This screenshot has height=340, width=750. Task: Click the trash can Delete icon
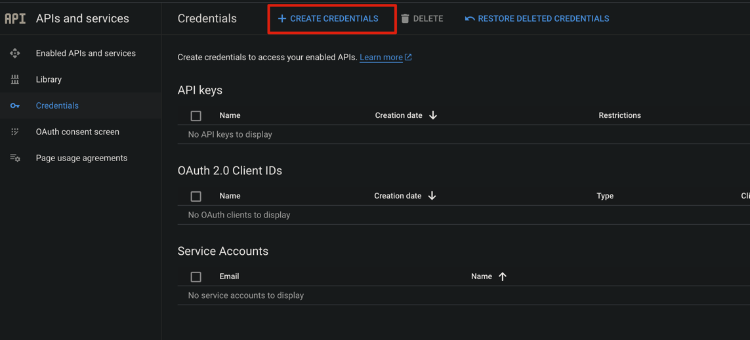pyautogui.click(x=405, y=18)
